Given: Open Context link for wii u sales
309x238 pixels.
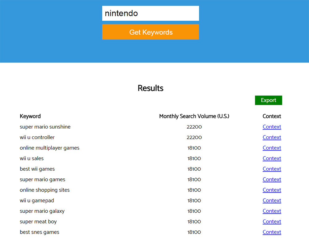Looking at the screenshot, I should click(272, 158).
